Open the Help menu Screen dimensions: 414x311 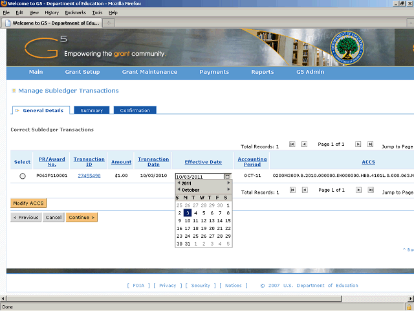coord(113,13)
